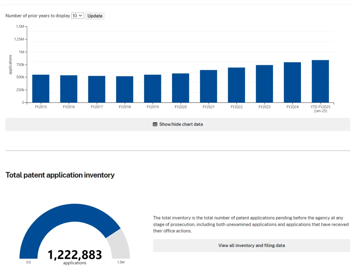The image size is (356, 274).
Task: Select the FY2021 chart bar
Action: [208, 86]
